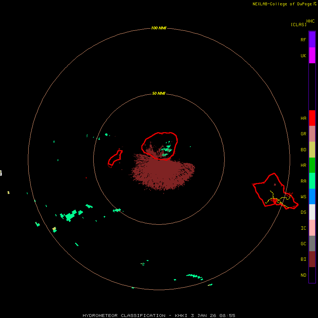This screenshot has height=318, width=318.
Task: Click the 'GR' legend label
Action: point(303,134)
